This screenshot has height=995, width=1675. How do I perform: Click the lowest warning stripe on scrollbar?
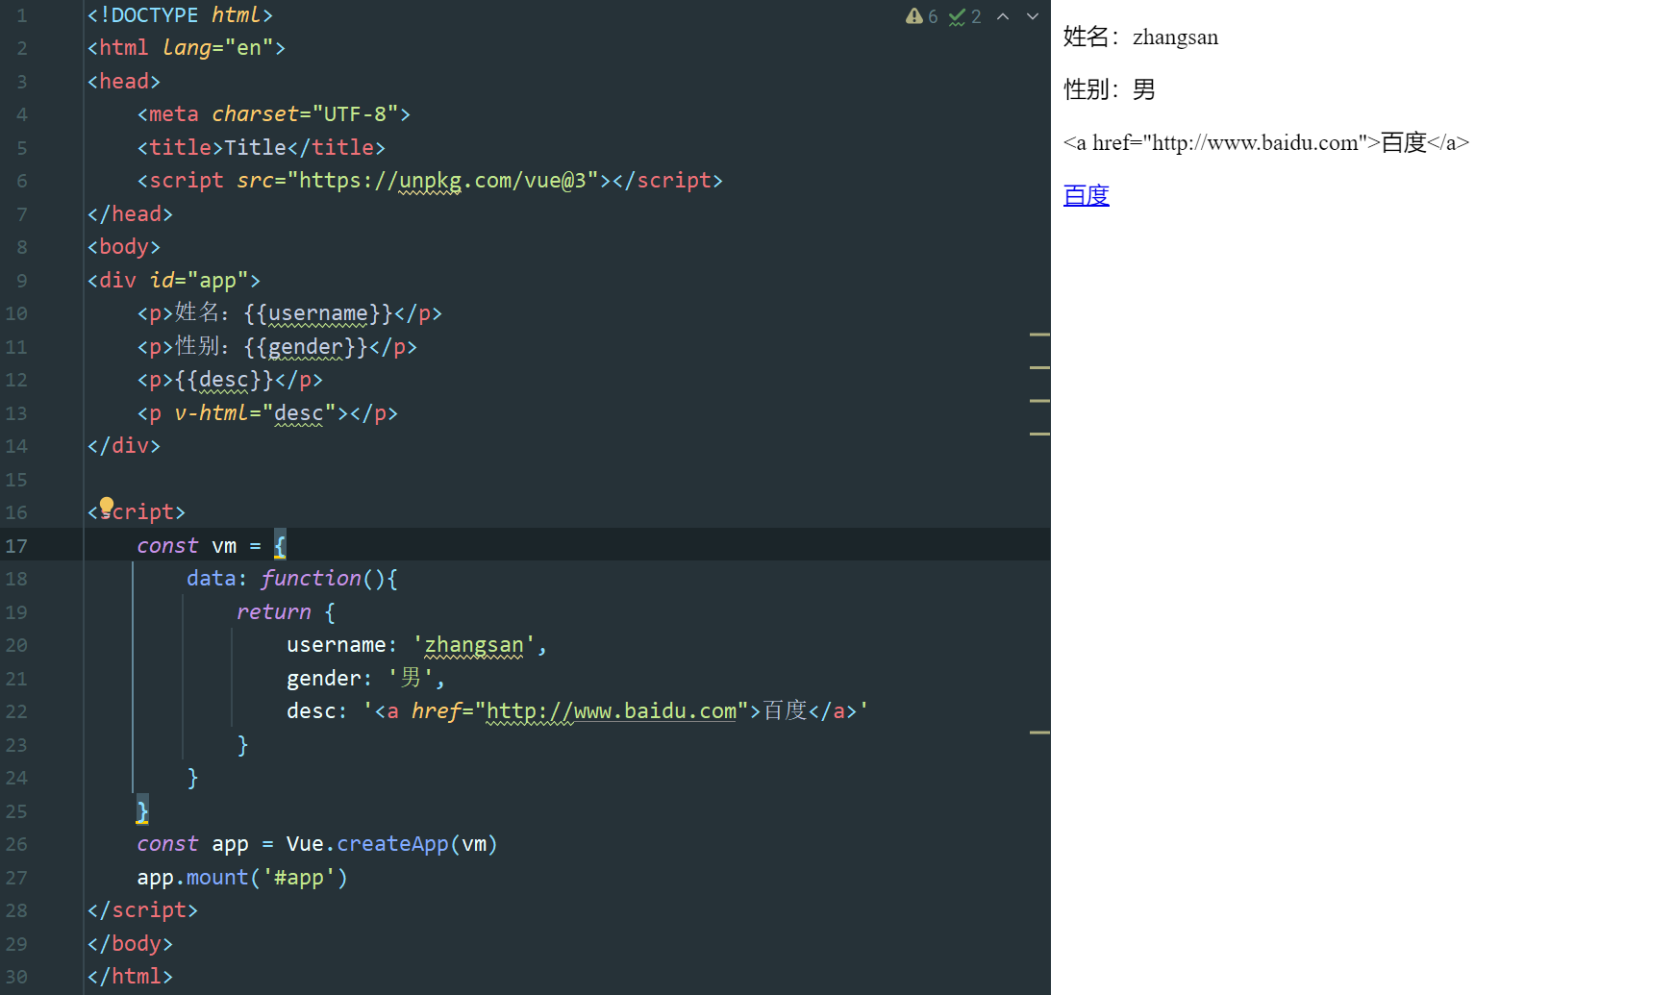click(1038, 733)
